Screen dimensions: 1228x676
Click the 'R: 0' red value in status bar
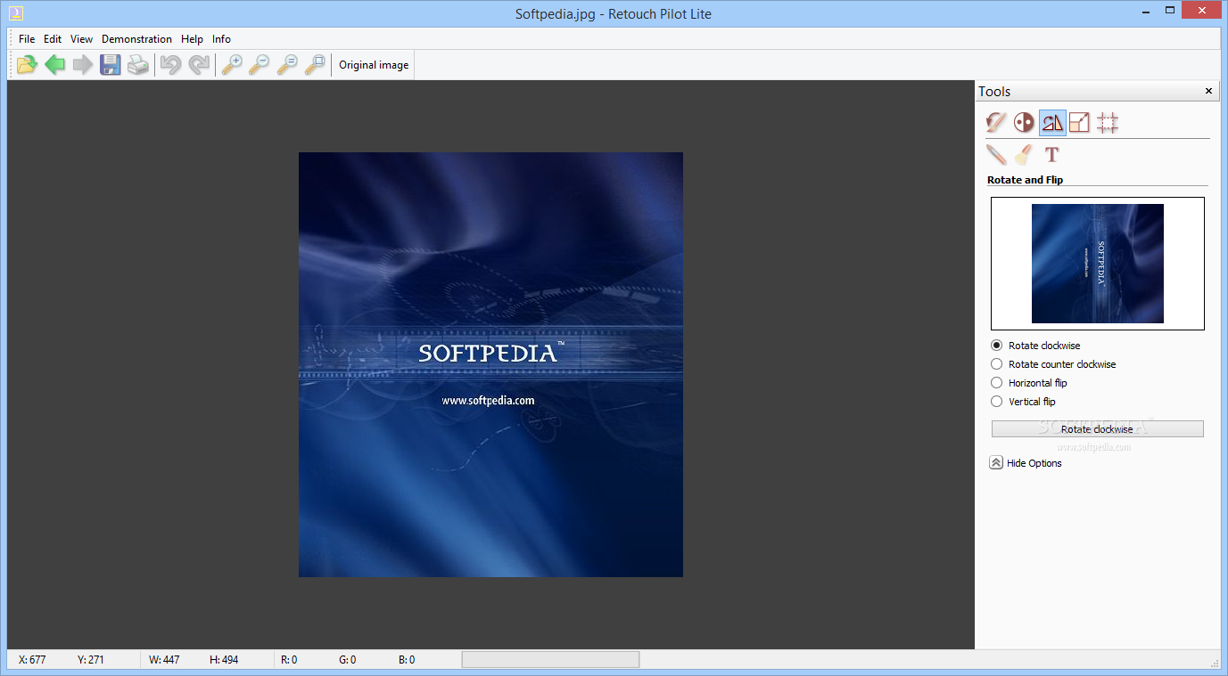pyautogui.click(x=289, y=660)
